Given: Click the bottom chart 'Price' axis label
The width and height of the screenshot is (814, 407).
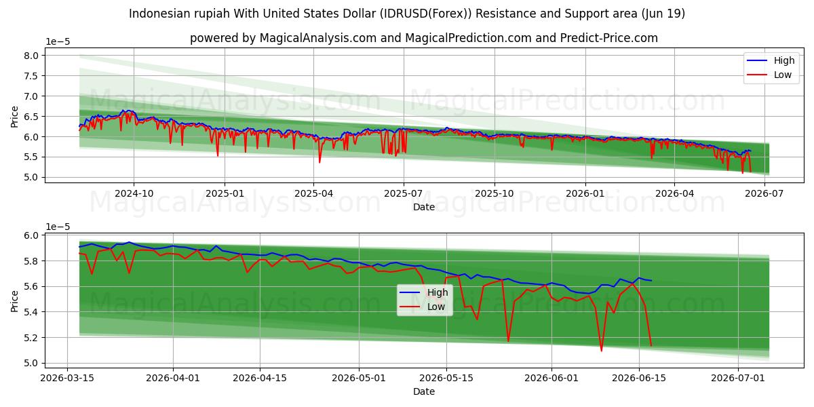Looking at the screenshot, I should pyautogui.click(x=15, y=301).
